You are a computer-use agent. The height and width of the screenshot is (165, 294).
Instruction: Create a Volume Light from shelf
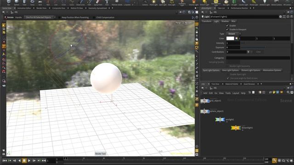(193, 3)
